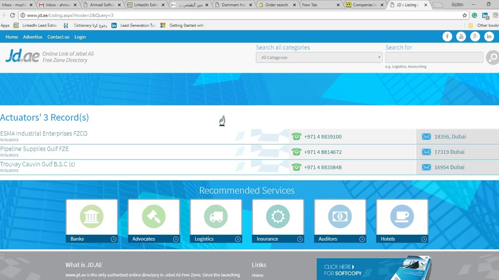Open the Getting Started bookmark

pyautogui.click(x=182, y=25)
